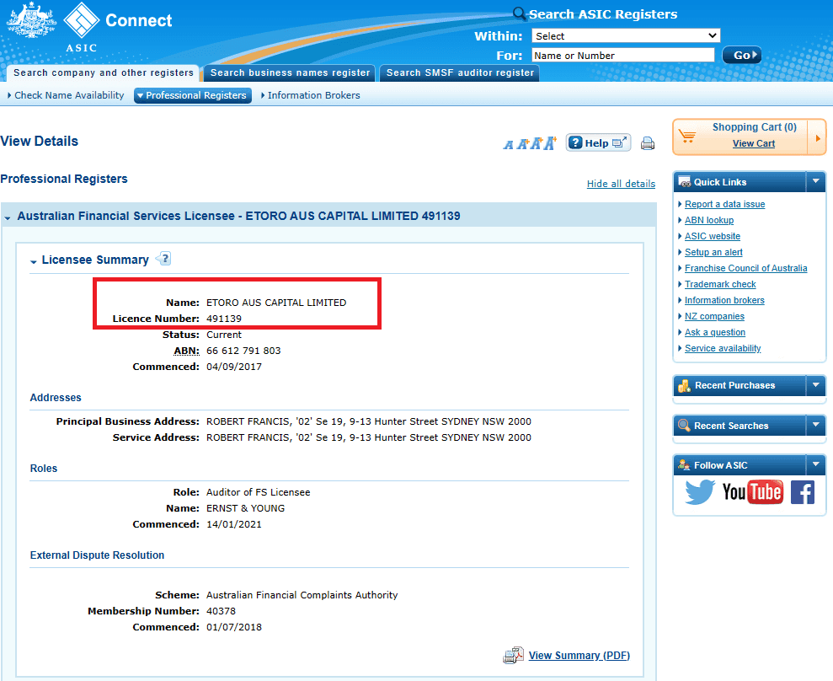833x681 pixels.
Task: Select Search company and other registers tab
Action: coord(104,72)
